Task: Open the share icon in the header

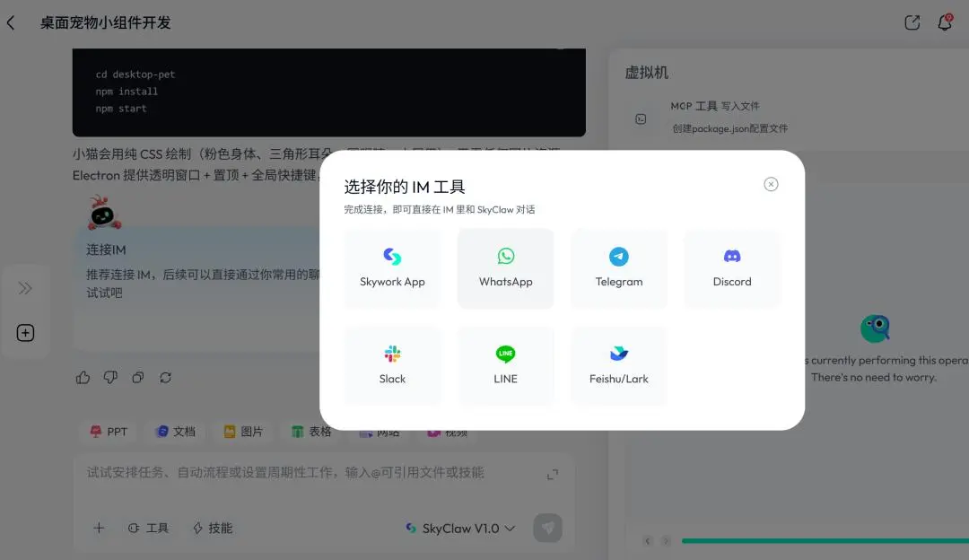Action: [x=912, y=22]
